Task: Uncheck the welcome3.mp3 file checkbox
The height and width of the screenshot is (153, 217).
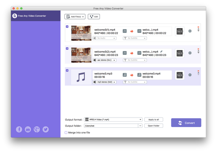Action: (67, 70)
